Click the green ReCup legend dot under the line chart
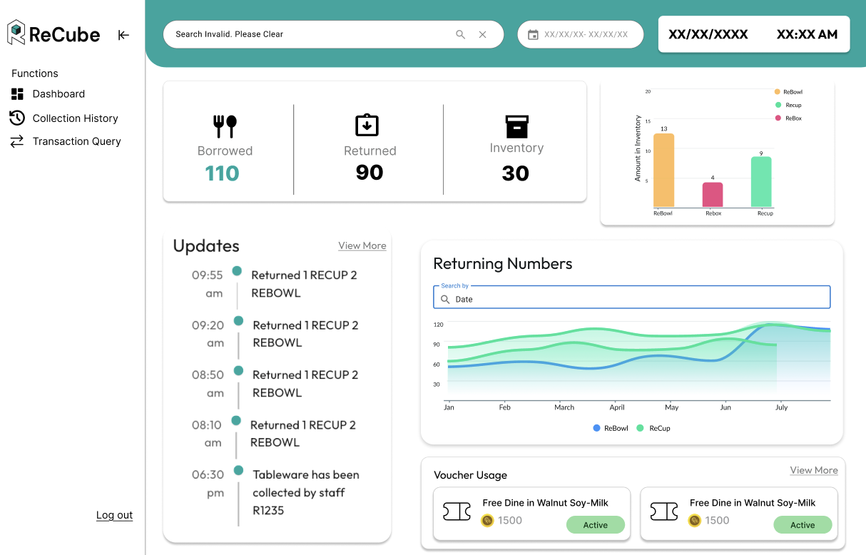The width and height of the screenshot is (866, 555). tap(640, 428)
